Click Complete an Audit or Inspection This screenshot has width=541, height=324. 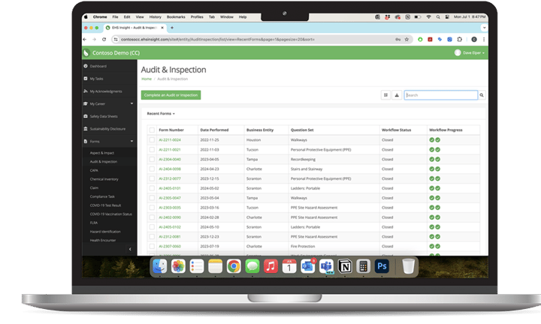pos(171,95)
